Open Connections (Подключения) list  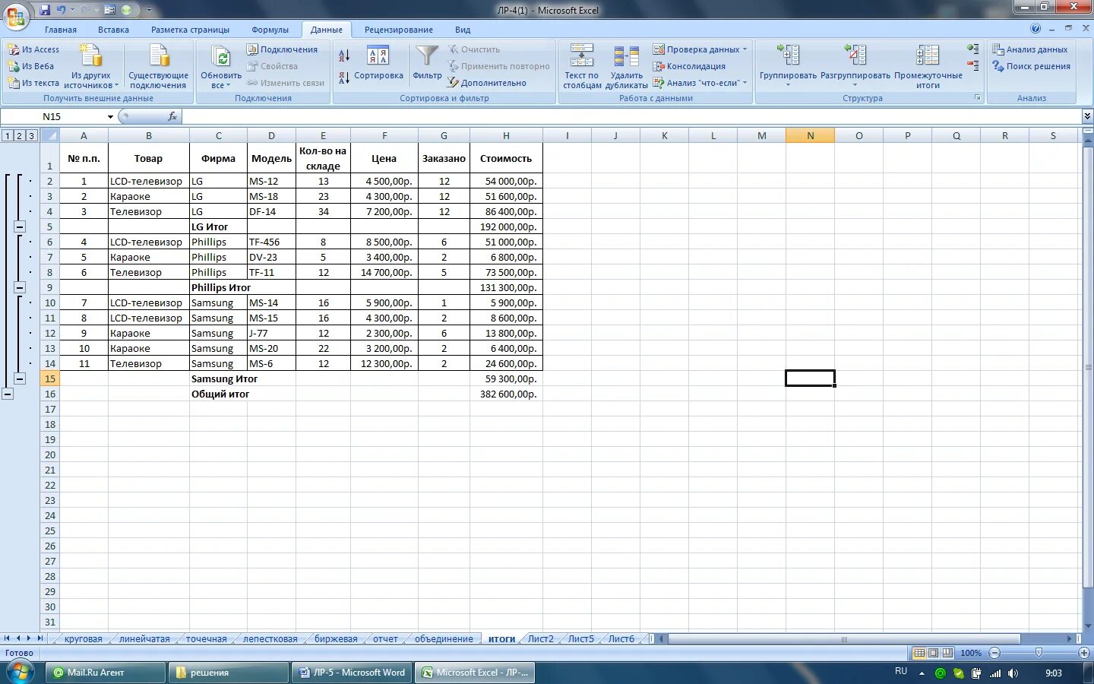click(282, 49)
